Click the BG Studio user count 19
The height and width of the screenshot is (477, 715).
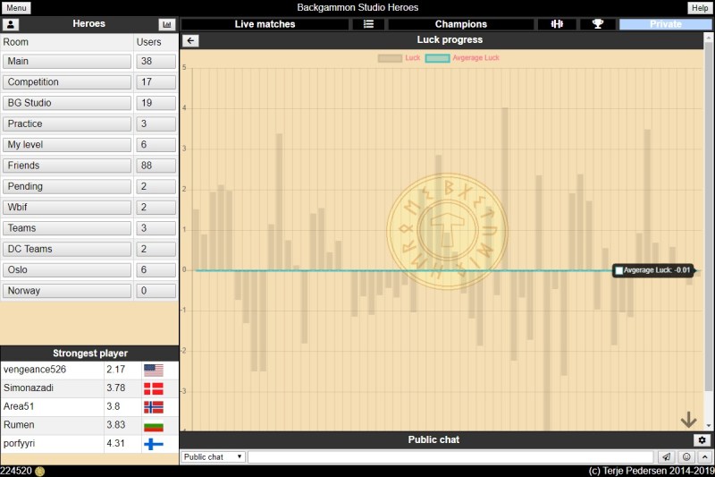pyautogui.click(x=156, y=103)
